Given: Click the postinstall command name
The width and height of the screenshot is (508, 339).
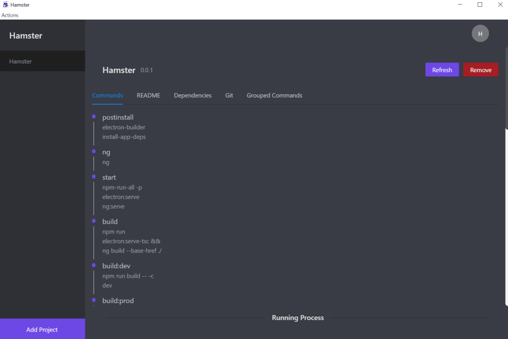Looking at the screenshot, I should pyautogui.click(x=118, y=117).
